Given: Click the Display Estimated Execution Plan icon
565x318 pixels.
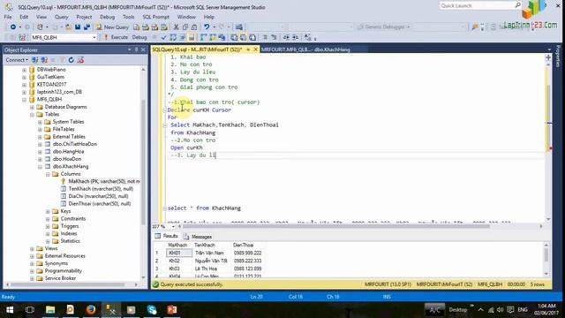Looking at the screenshot, I should 173,37.
